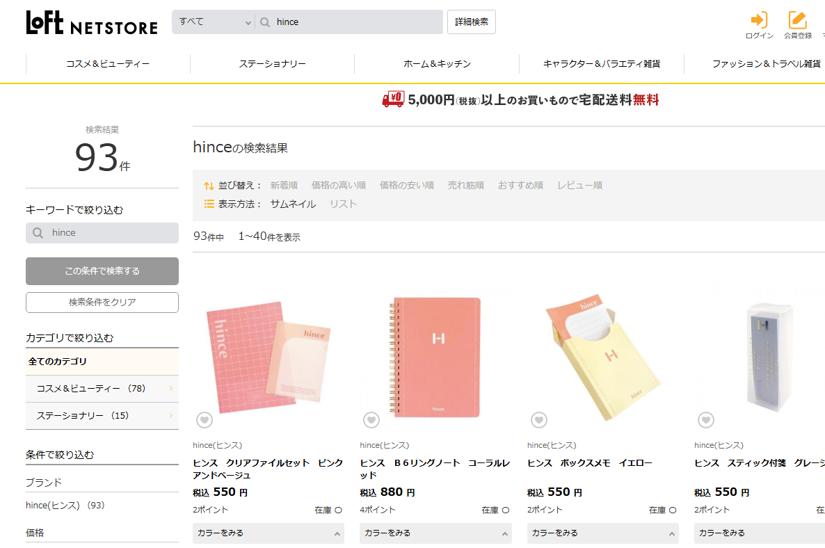Viewport: 825px width, 548px height.
Task: Open the コスメ&ビューティー (78) category filter
Action: (x=102, y=389)
